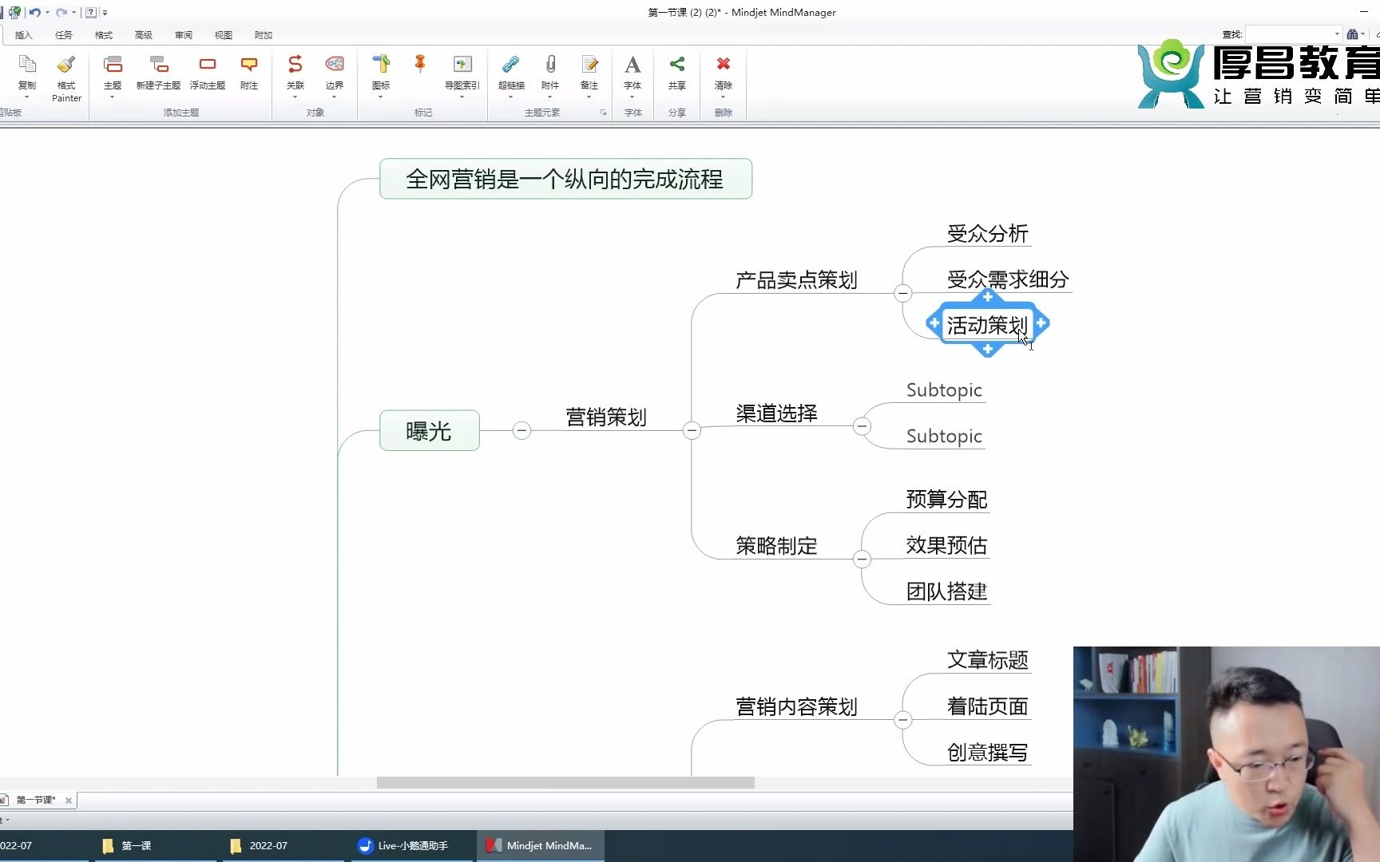Click the Share (共享) icon
The height and width of the screenshot is (862, 1380).
coord(677,65)
